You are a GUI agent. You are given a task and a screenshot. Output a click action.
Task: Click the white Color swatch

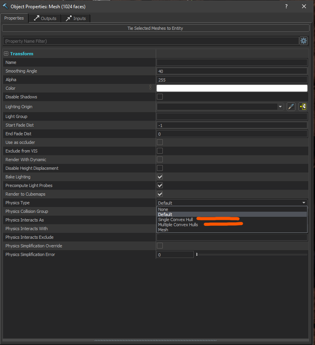[x=231, y=88]
